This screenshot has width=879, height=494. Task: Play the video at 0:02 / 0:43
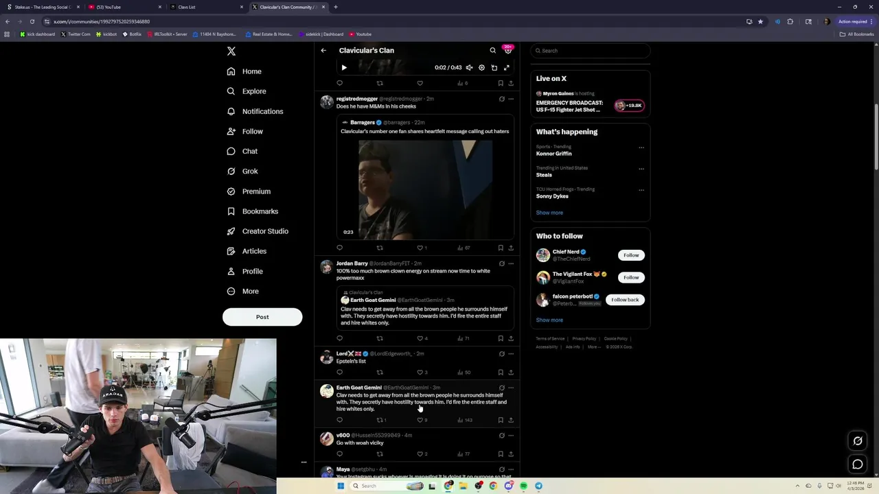point(344,68)
